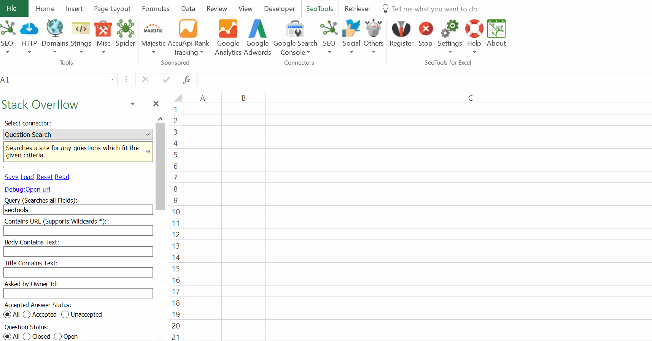Click the Load link

pos(27,177)
